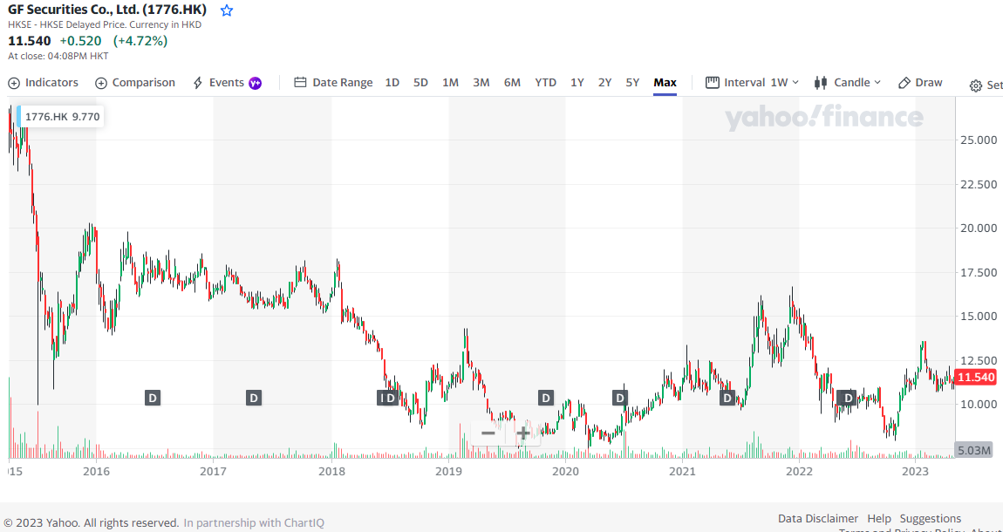The image size is (1003, 532).
Task: Click the dividend marker near late 2019
Action: point(545,399)
